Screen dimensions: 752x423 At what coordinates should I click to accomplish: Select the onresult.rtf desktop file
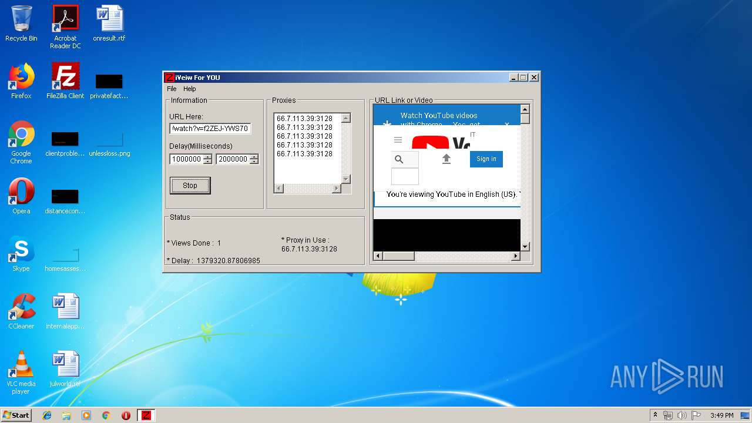click(109, 24)
